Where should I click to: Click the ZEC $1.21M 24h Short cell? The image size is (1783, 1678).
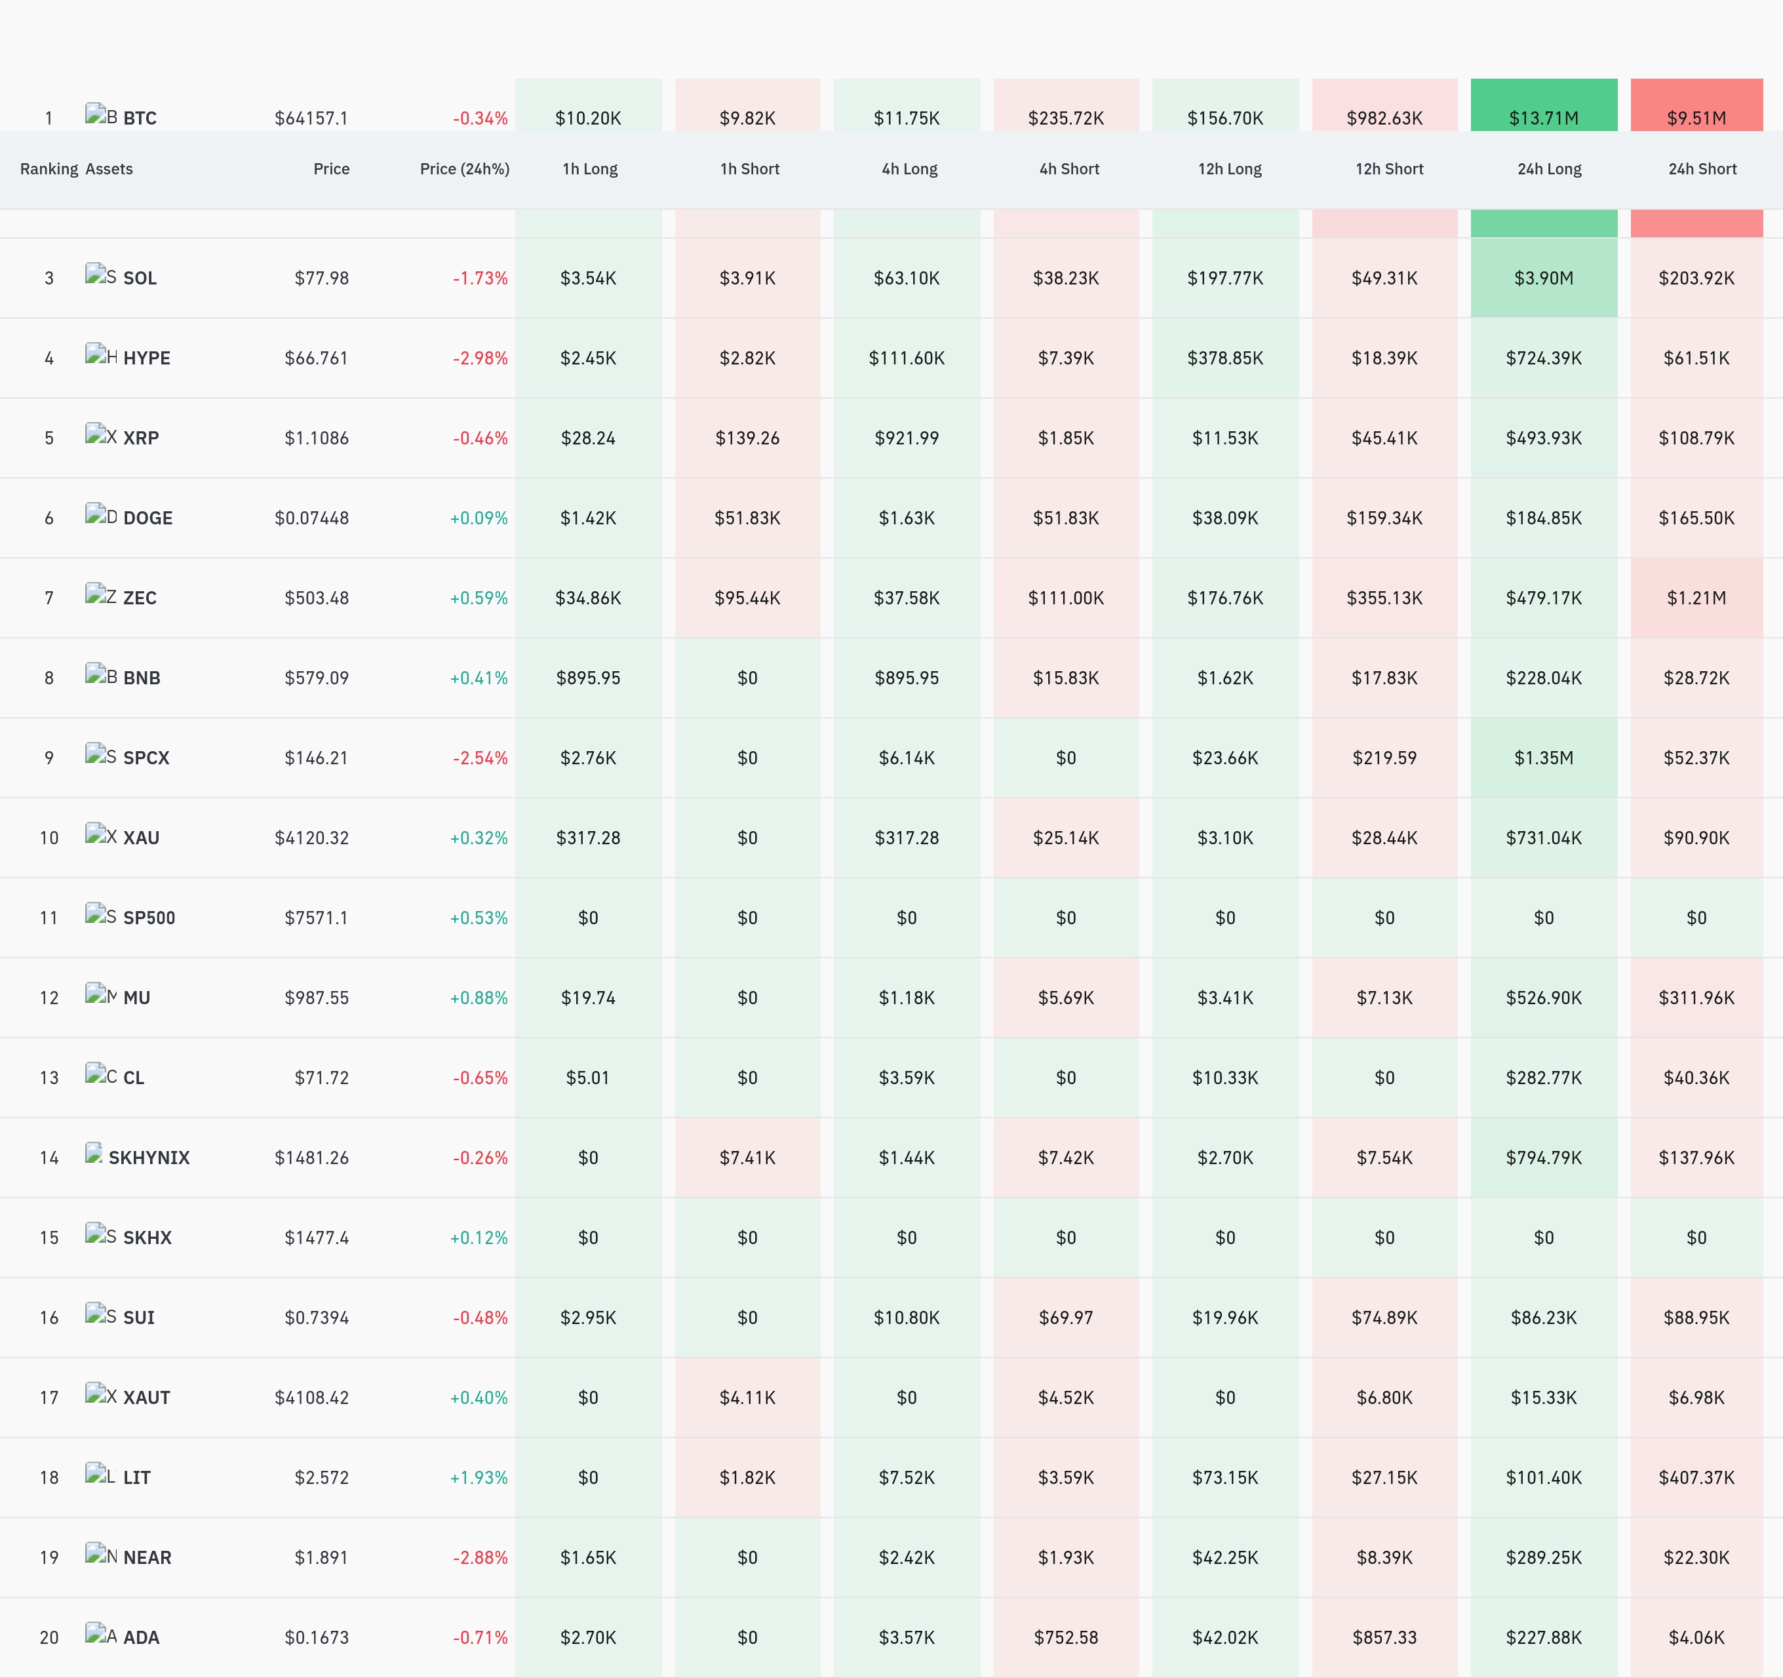(x=1696, y=597)
